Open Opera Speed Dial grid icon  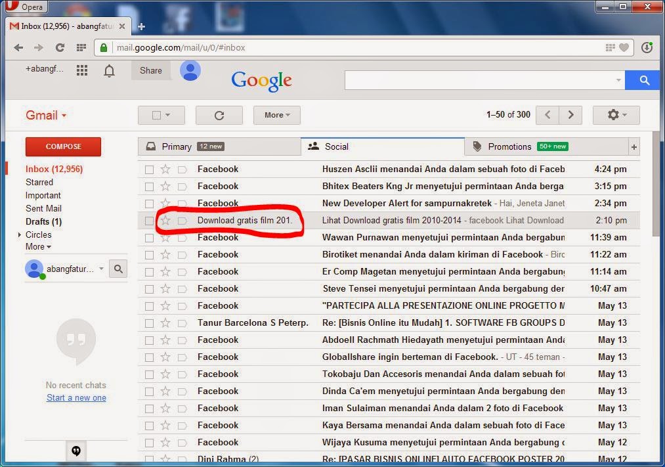[x=81, y=47]
